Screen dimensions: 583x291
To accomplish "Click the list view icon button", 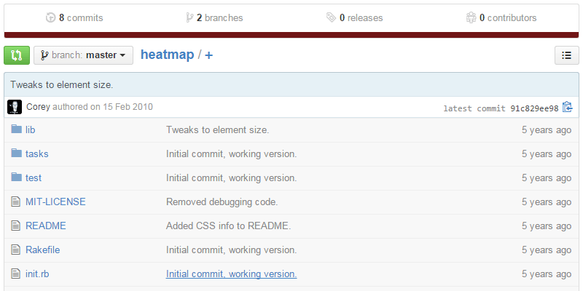I will click(566, 55).
